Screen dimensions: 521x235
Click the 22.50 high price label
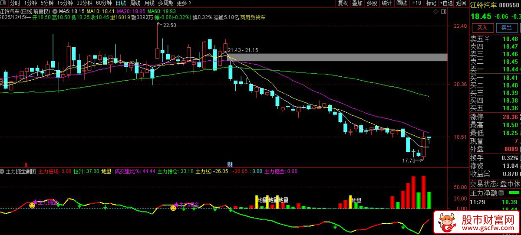pos(169,26)
